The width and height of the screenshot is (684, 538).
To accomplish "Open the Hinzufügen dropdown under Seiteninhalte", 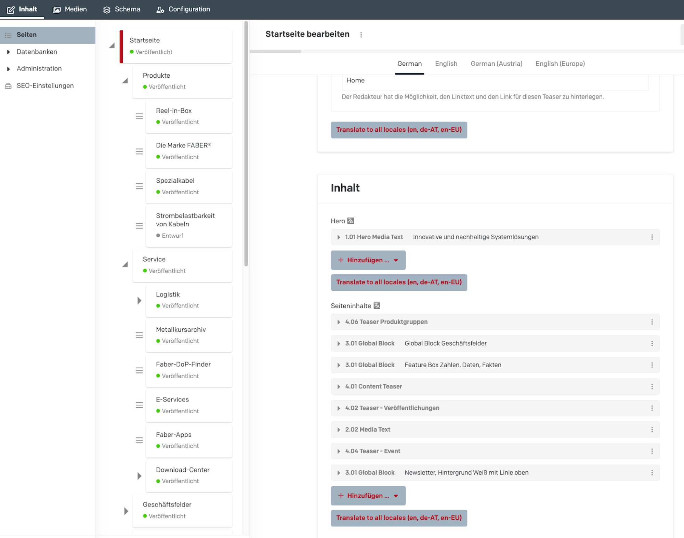I will (368, 496).
